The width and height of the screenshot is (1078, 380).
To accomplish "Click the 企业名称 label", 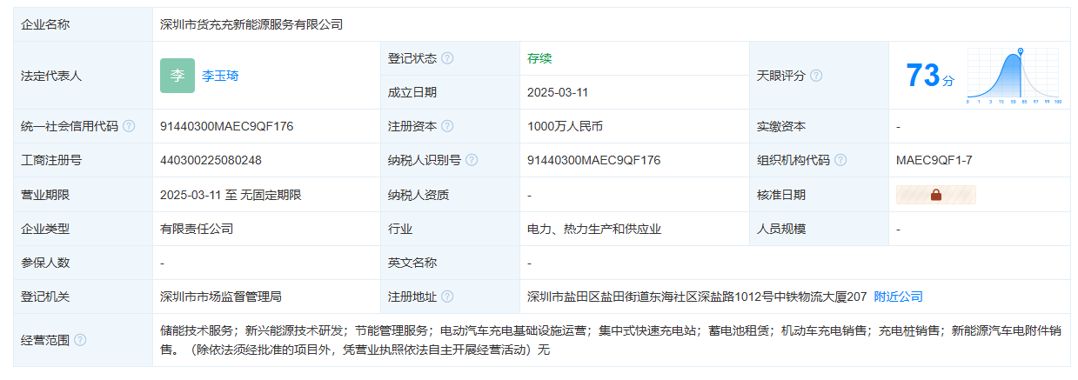I will [45, 24].
